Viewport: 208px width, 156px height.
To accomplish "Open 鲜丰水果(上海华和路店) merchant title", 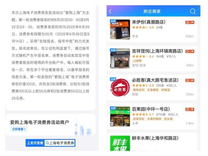I will click(155, 138).
